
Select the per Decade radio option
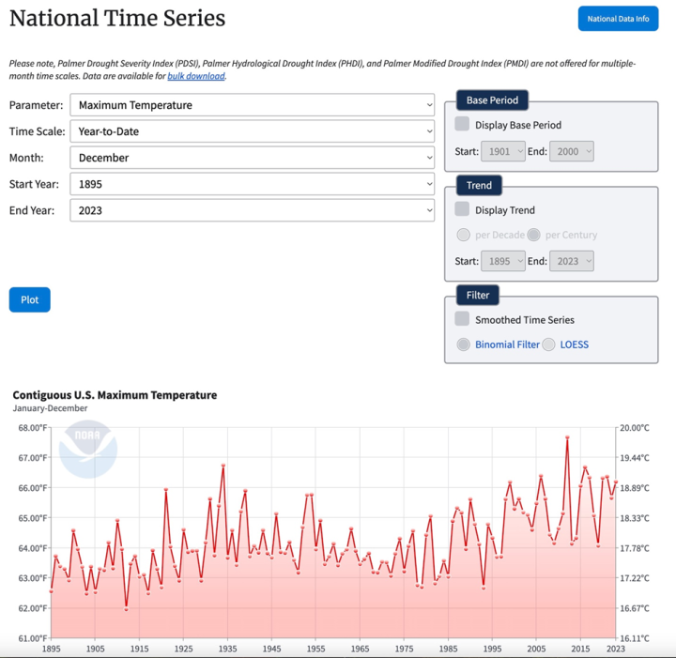click(463, 235)
